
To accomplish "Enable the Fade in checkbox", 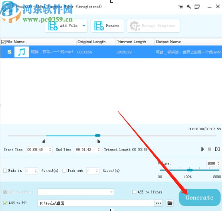I will pos(5,170).
